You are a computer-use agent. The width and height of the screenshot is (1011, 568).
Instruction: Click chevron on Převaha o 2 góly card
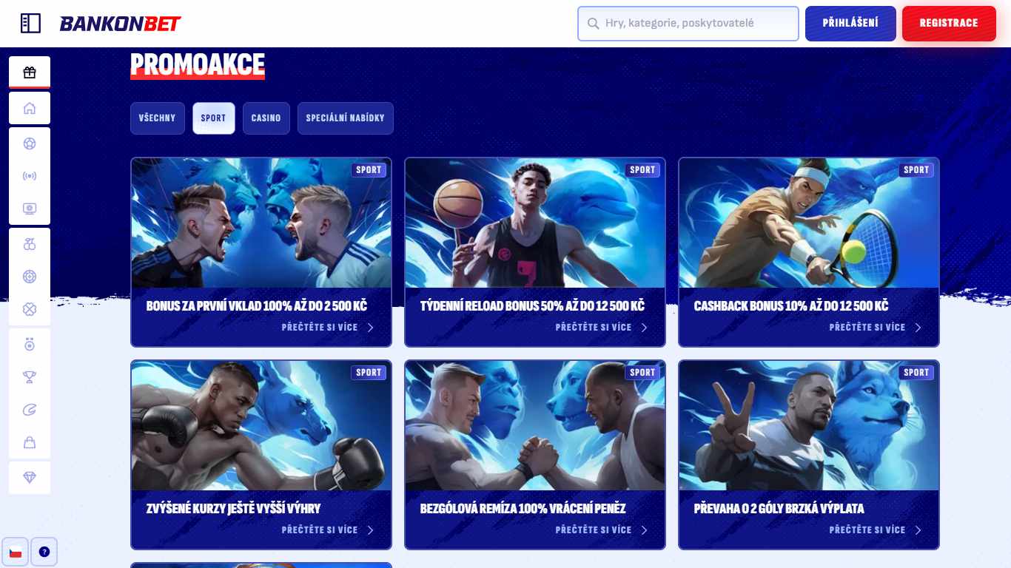click(918, 530)
